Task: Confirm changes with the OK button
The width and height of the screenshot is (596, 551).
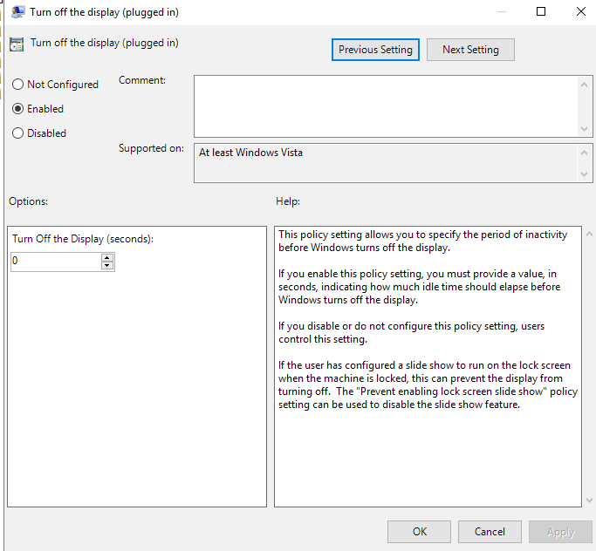Action: (x=419, y=532)
